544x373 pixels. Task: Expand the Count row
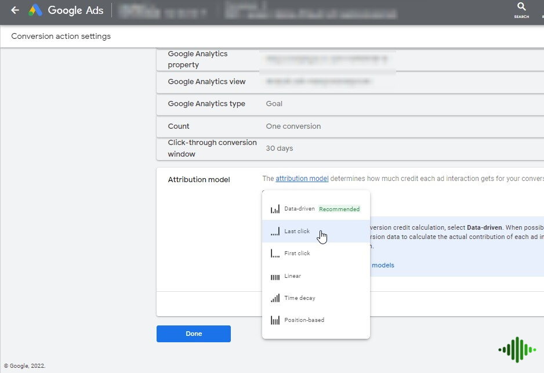coord(350,126)
